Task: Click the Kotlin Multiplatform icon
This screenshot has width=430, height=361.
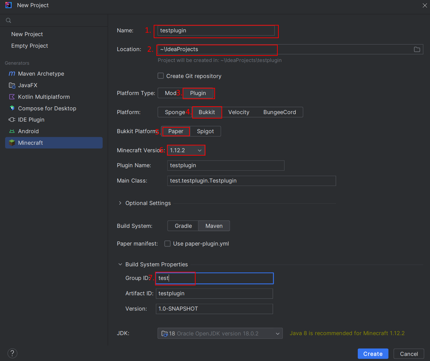Action: click(x=12, y=97)
